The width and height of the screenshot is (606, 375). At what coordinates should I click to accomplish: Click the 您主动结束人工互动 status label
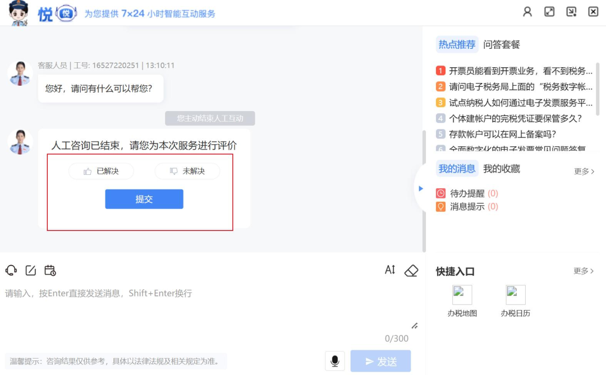[210, 118]
